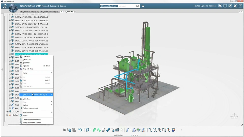Open SYSTEM-6" object submenu entry

tap(36, 95)
